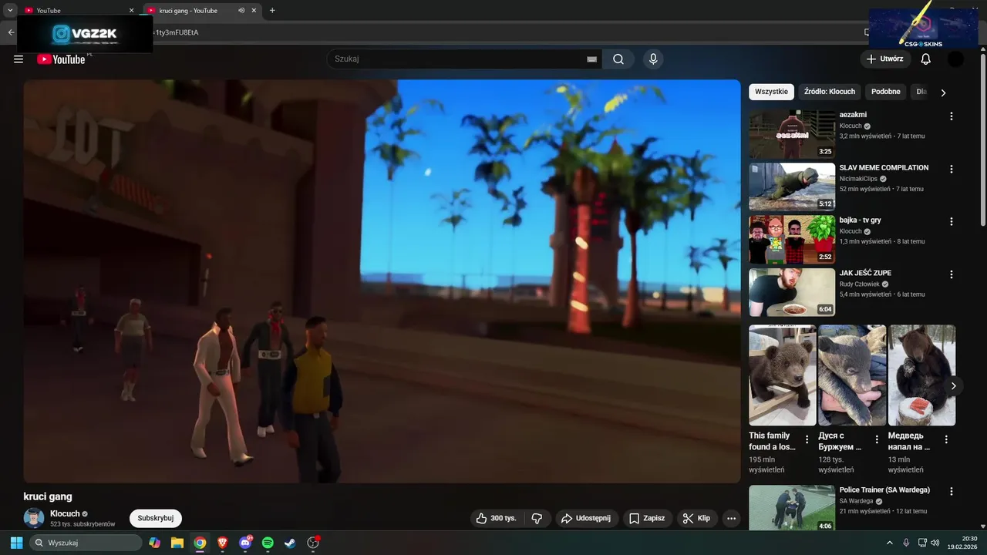
Task: Mute the kruci gang browser tab
Action: click(241, 11)
